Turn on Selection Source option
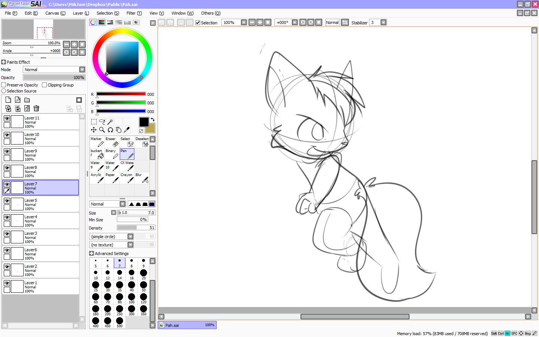This screenshot has width=539, height=337. point(4,91)
